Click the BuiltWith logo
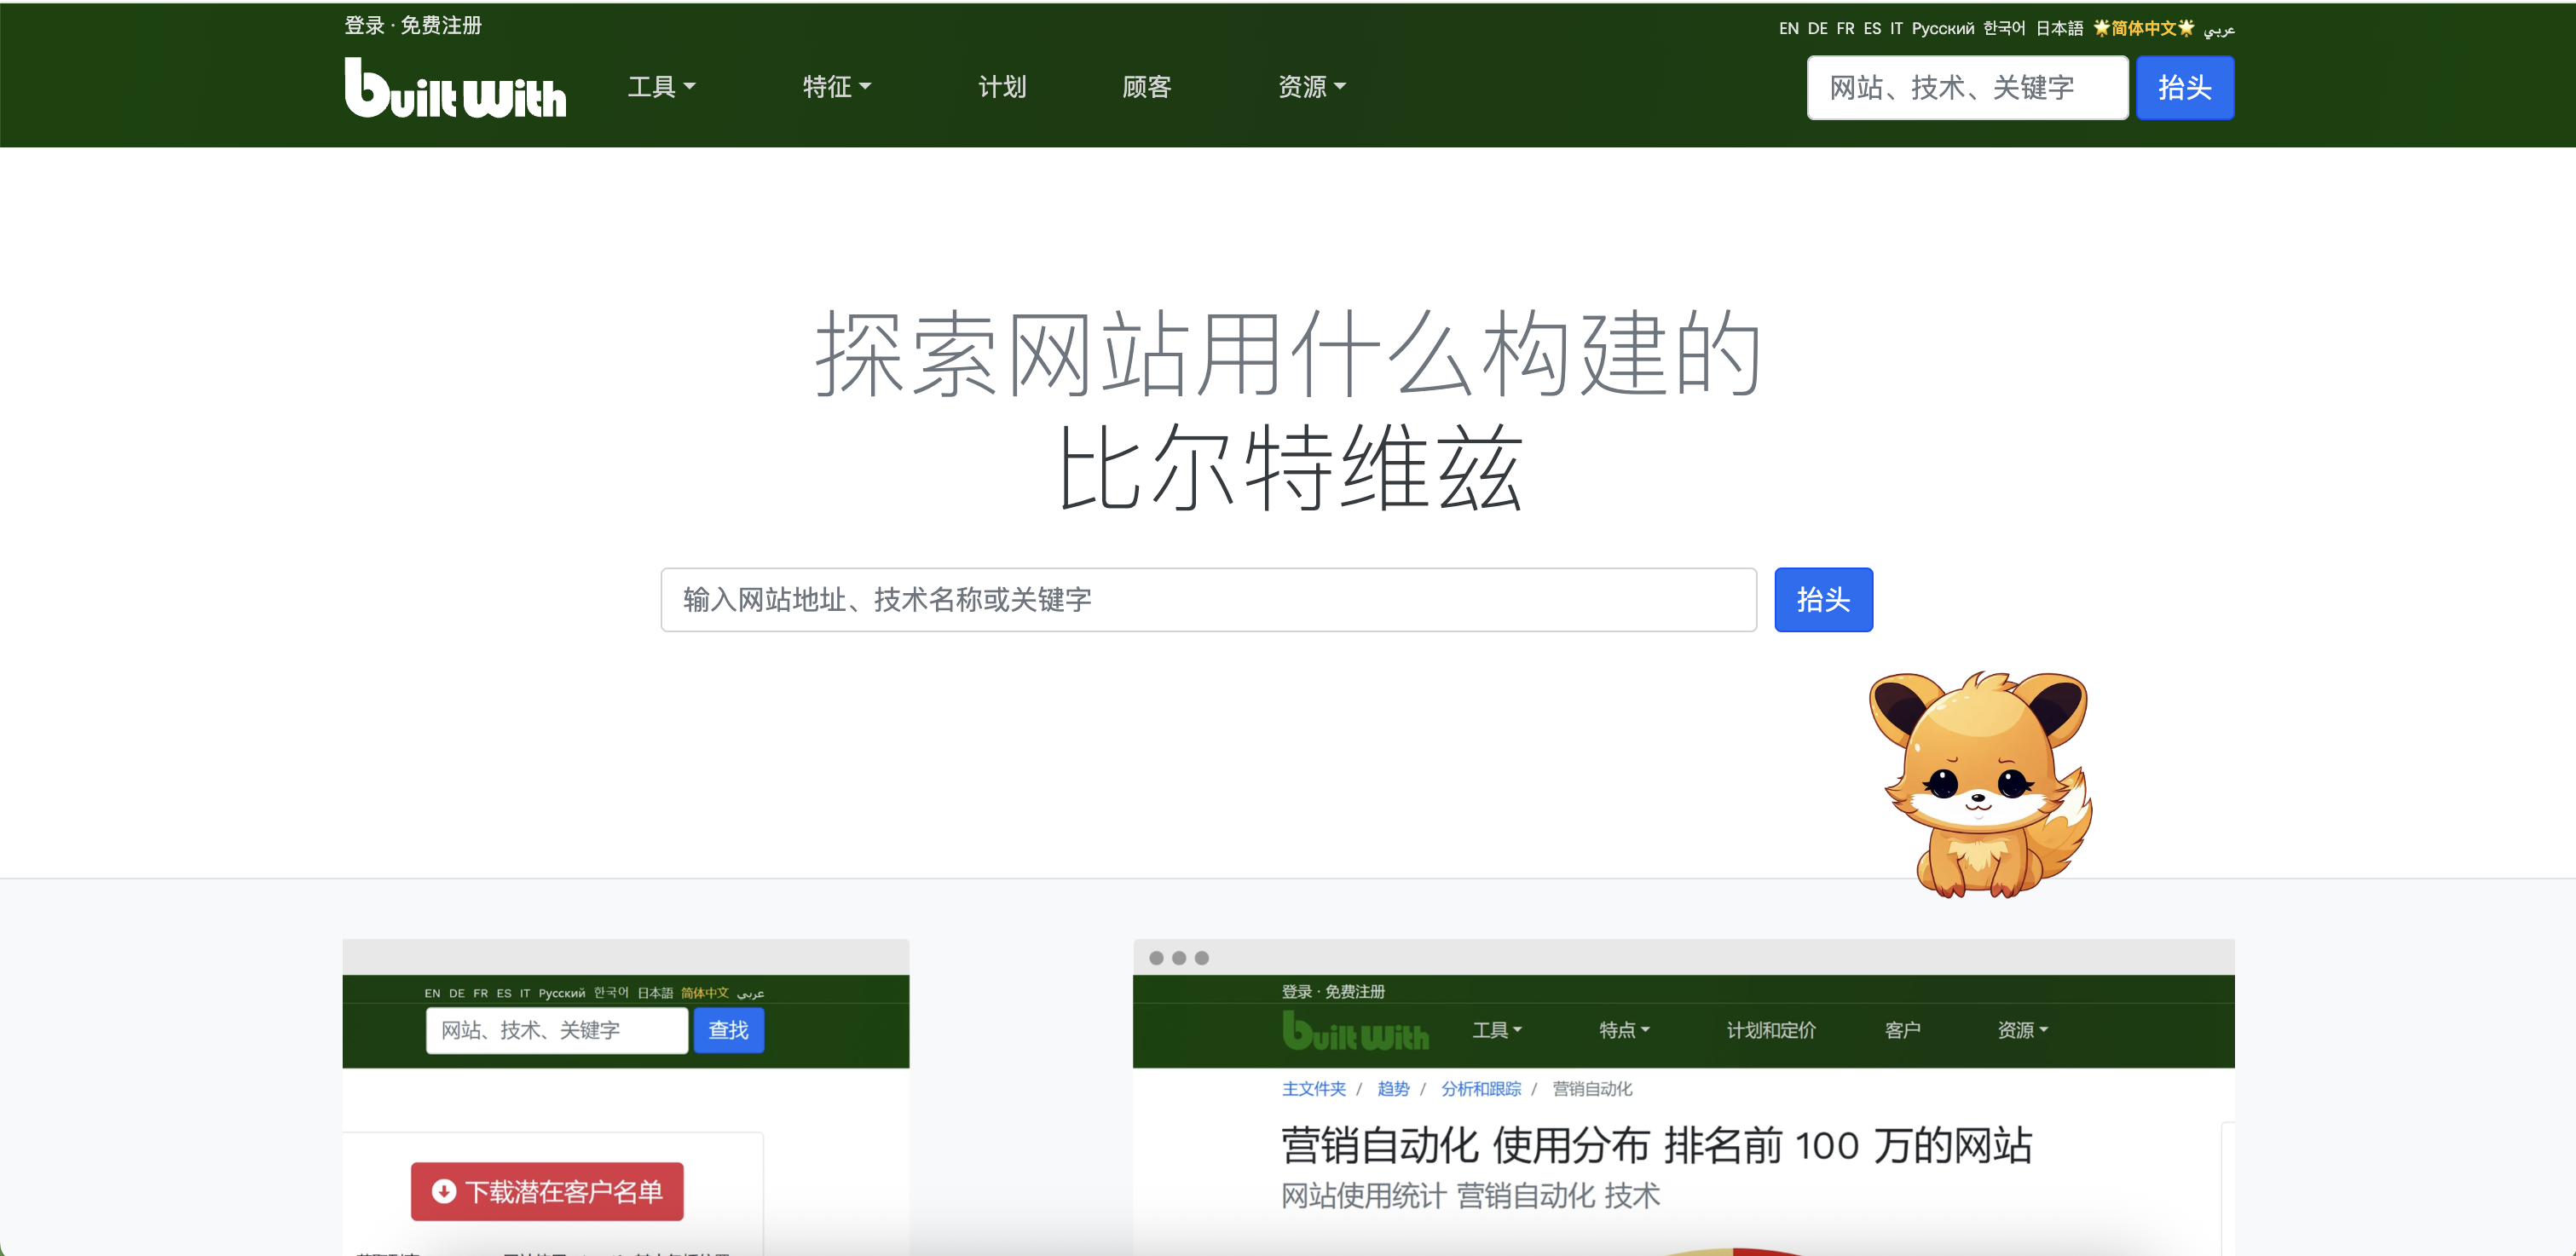The width and height of the screenshot is (2576, 1256). point(454,89)
